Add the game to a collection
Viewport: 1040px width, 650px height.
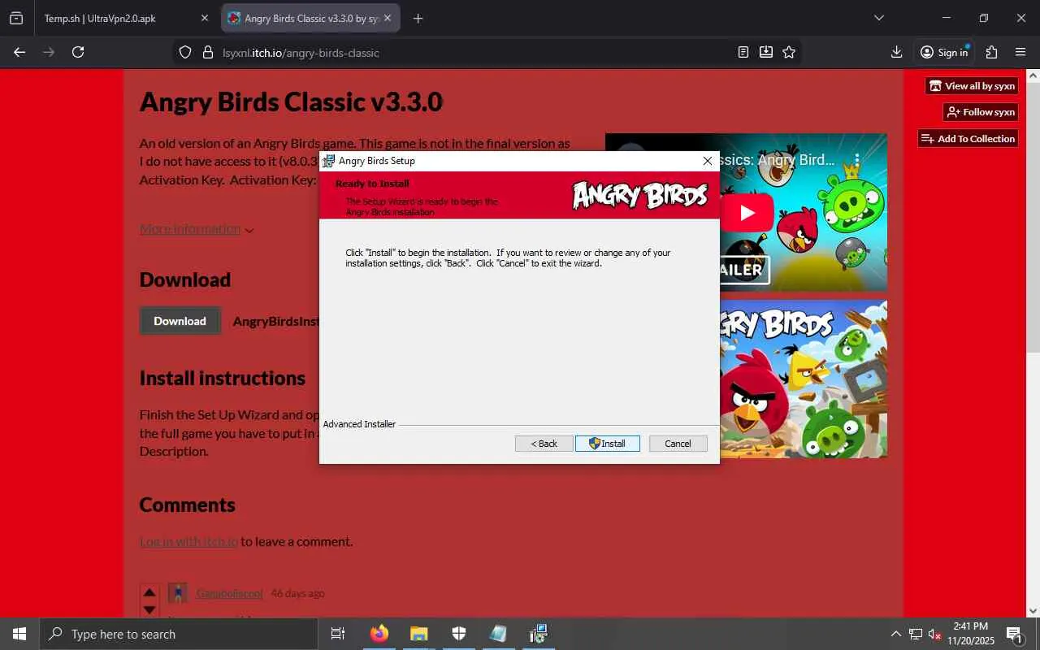[968, 139]
